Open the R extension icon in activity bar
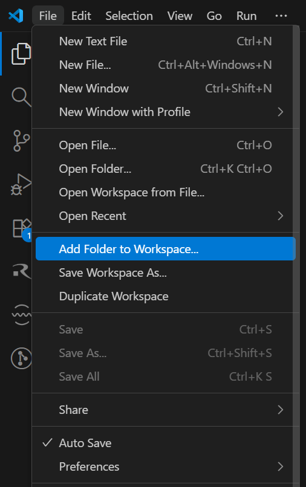Image resolution: width=306 pixels, height=487 pixels. coord(22,271)
